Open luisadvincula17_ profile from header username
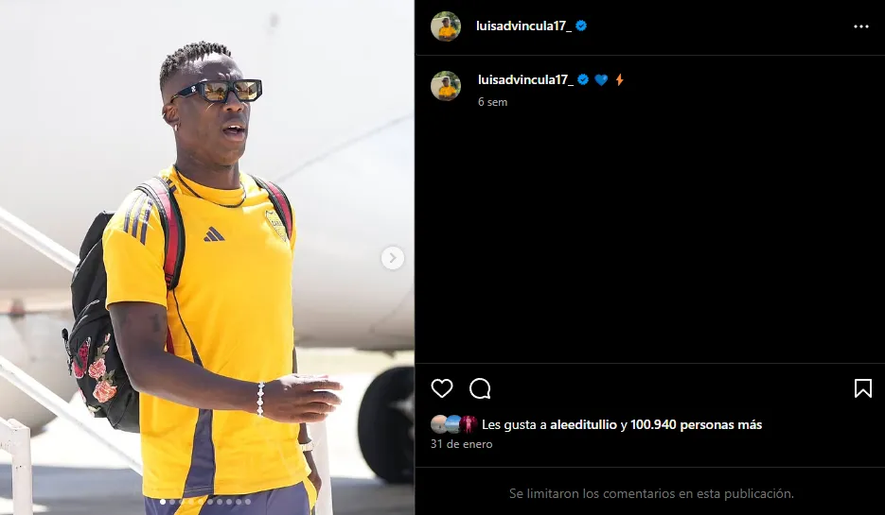The image size is (885, 515). (x=523, y=26)
